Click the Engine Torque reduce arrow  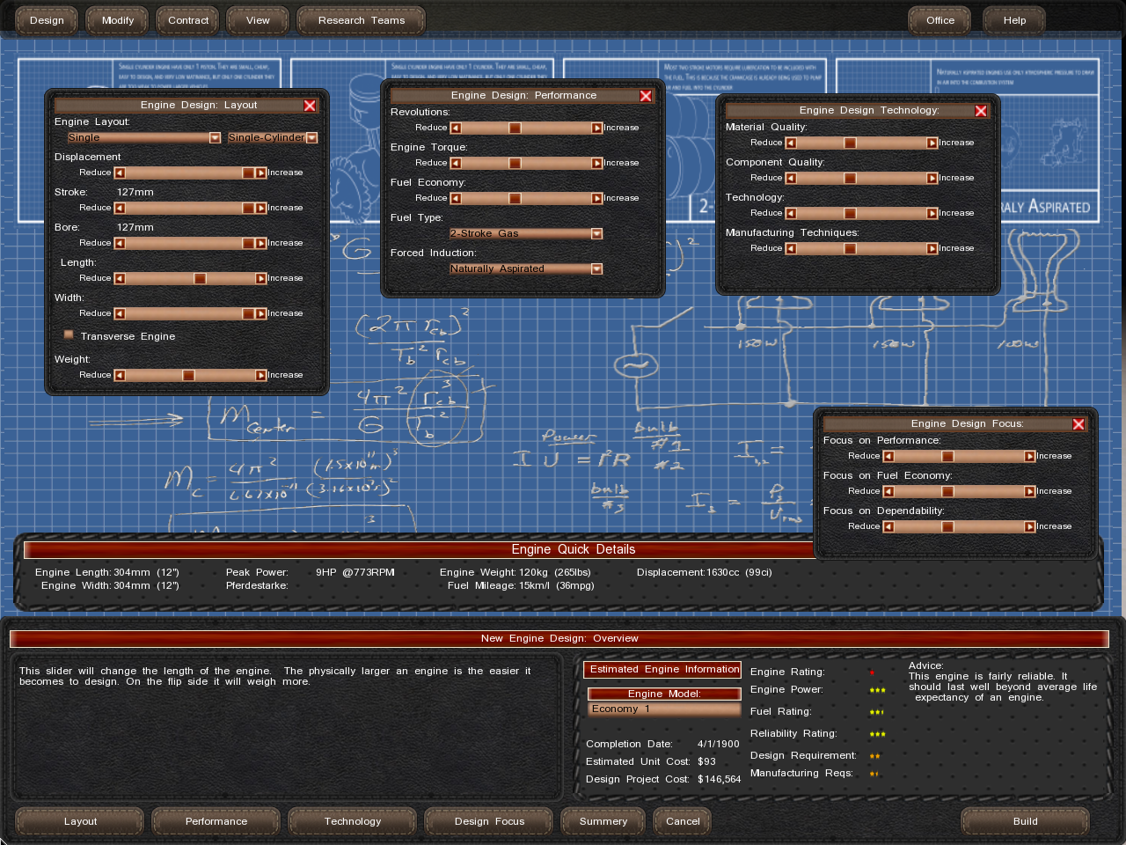coord(456,163)
